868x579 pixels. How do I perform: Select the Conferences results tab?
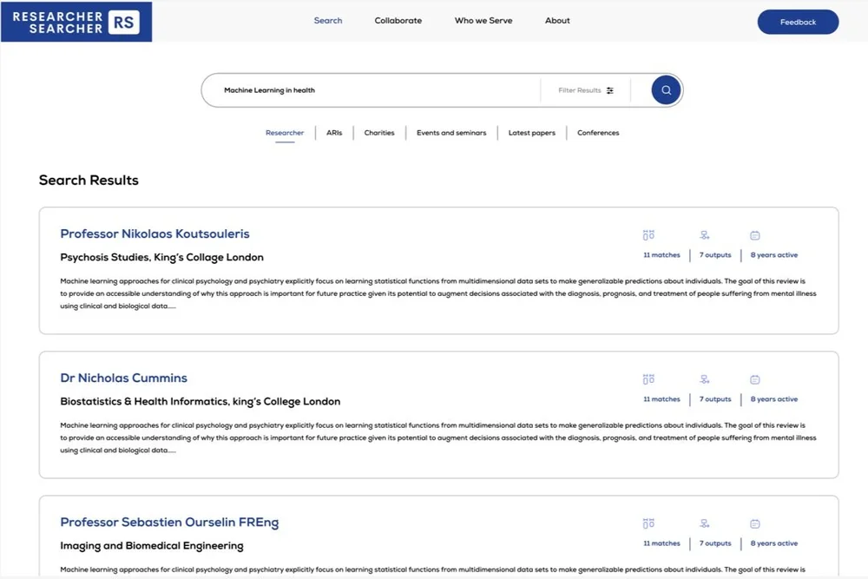coord(597,132)
